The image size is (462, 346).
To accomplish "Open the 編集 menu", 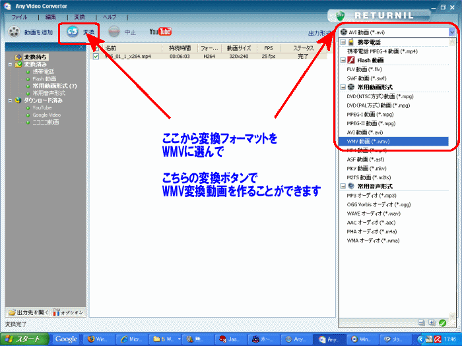I will pyautogui.click(x=51, y=17).
